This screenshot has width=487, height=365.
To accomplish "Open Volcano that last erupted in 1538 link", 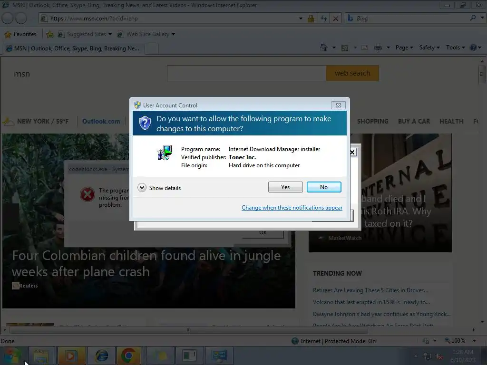I will [371, 302].
